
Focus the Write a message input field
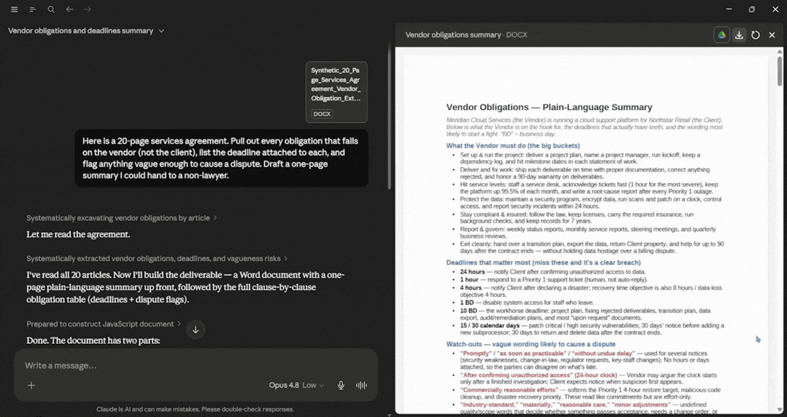(x=196, y=365)
